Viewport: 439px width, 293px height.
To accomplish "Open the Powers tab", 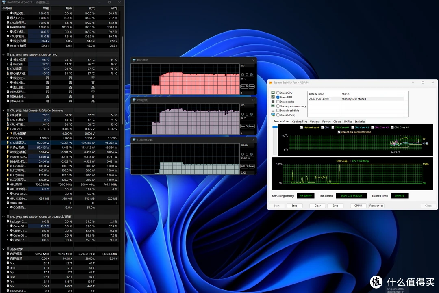I will coord(326,122).
